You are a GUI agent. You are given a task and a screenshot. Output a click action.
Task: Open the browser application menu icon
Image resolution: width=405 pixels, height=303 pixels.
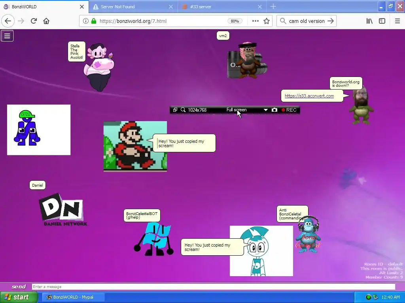pyautogui.click(x=397, y=21)
